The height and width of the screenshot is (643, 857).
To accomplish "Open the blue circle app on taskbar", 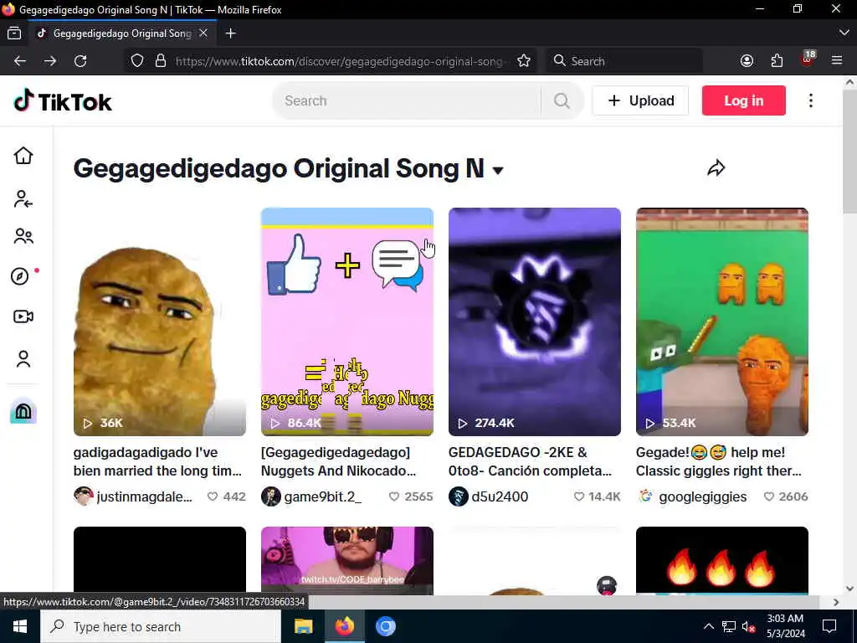I will (385, 626).
